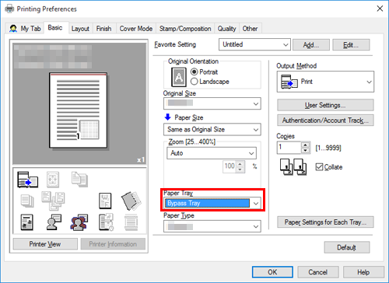
Task: Click the watermark page icon
Action: click(105, 201)
